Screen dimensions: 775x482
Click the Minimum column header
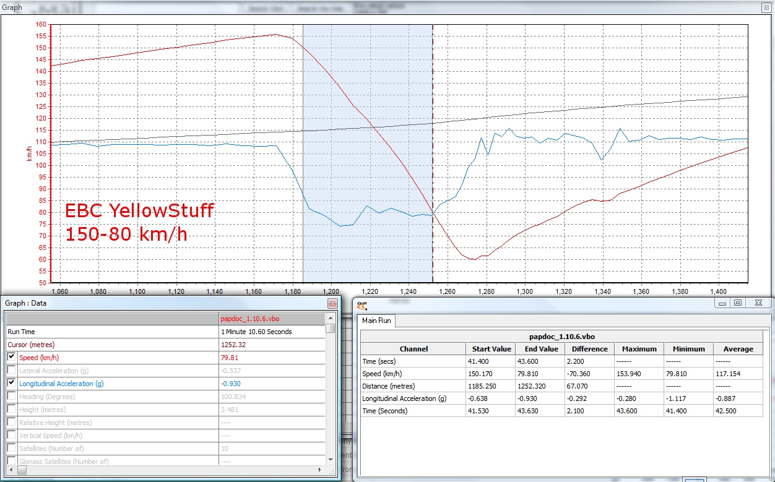pos(688,349)
